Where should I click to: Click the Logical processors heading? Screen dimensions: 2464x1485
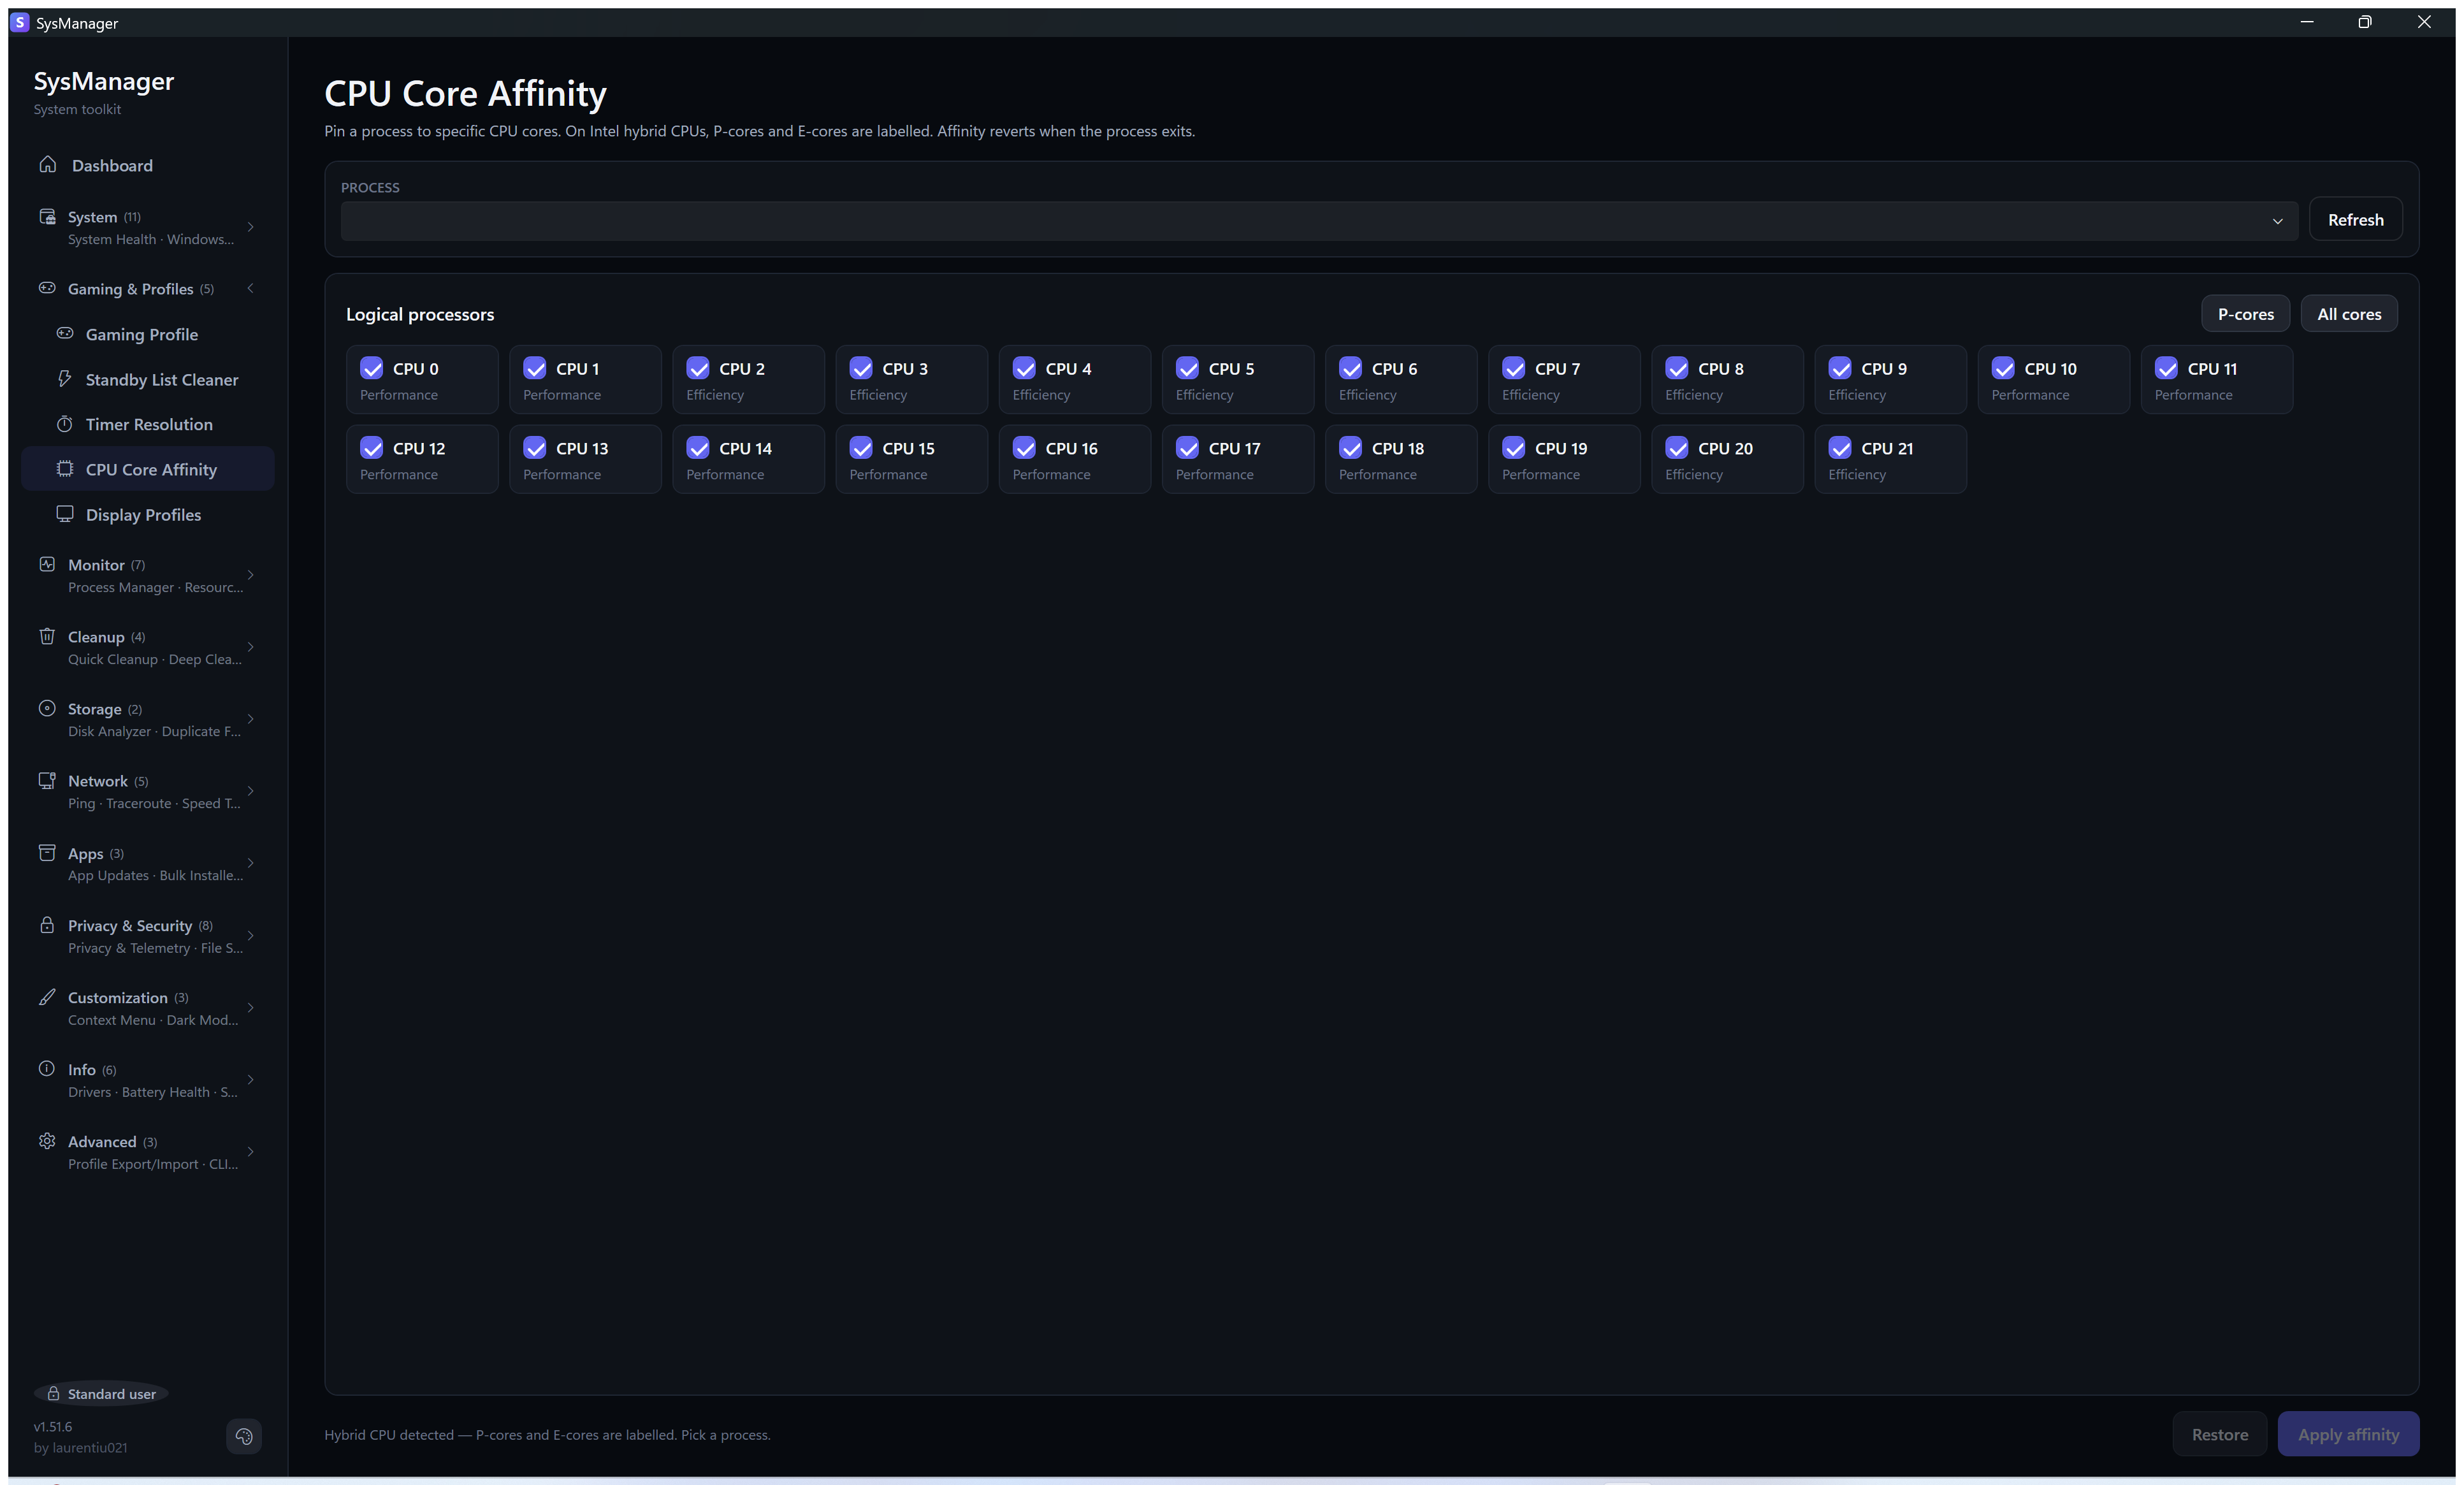click(420, 314)
